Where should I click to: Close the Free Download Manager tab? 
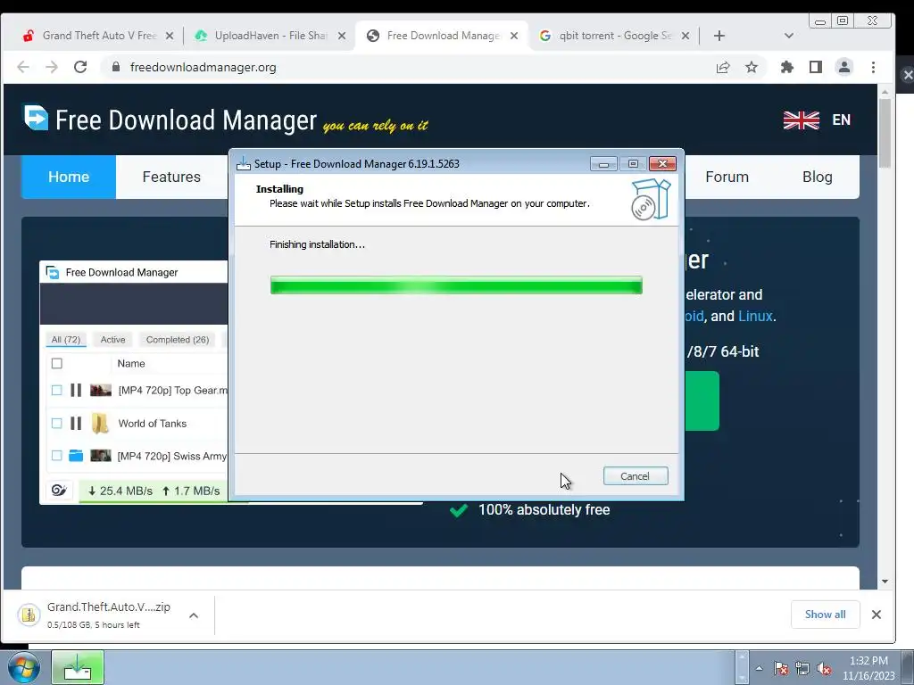click(x=513, y=36)
